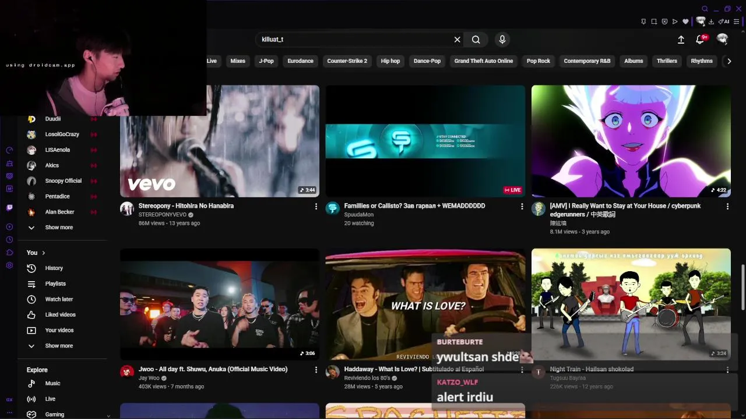This screenshot has width=746, height=419.
Task: Click the magnifier search button
Action: tap(476, 40)
